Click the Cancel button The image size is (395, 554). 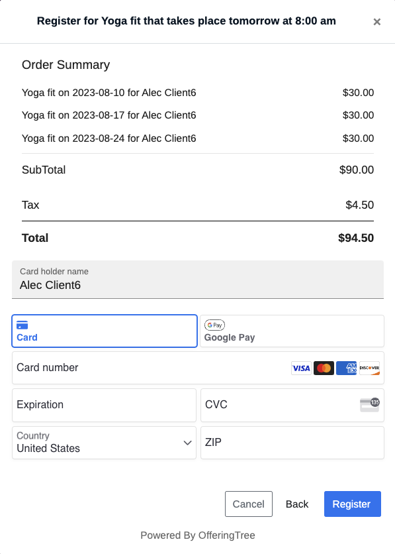click(x=249, y=504)
